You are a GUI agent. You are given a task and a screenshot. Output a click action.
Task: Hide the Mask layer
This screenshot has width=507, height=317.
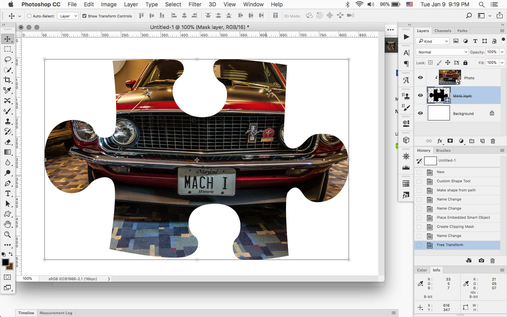coord(421,95)
